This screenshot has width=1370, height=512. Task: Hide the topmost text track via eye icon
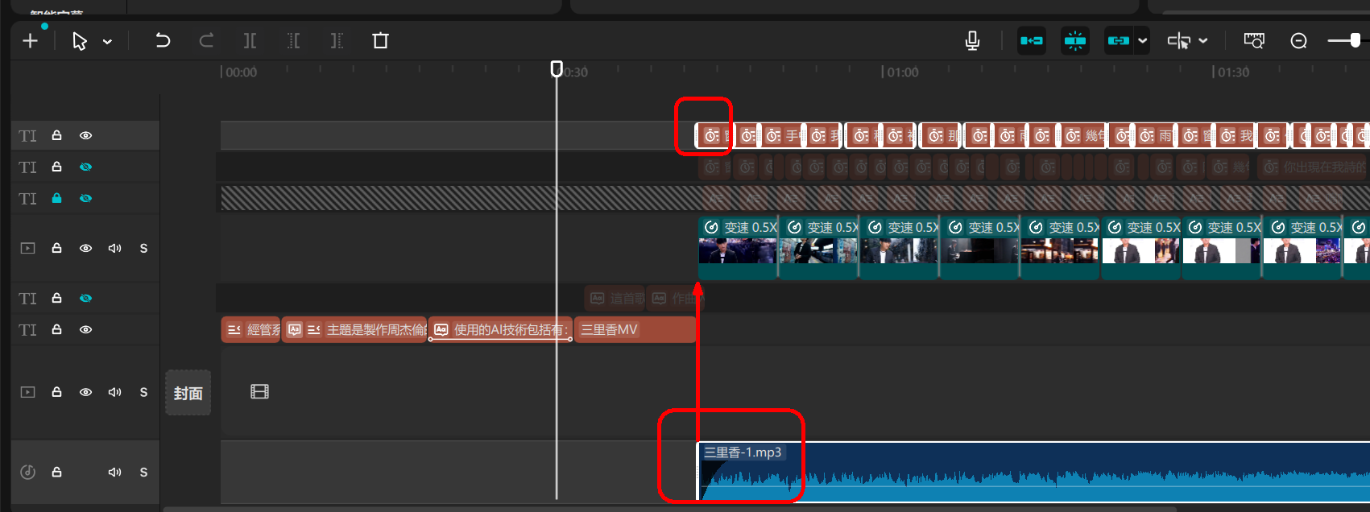point(85,135)
